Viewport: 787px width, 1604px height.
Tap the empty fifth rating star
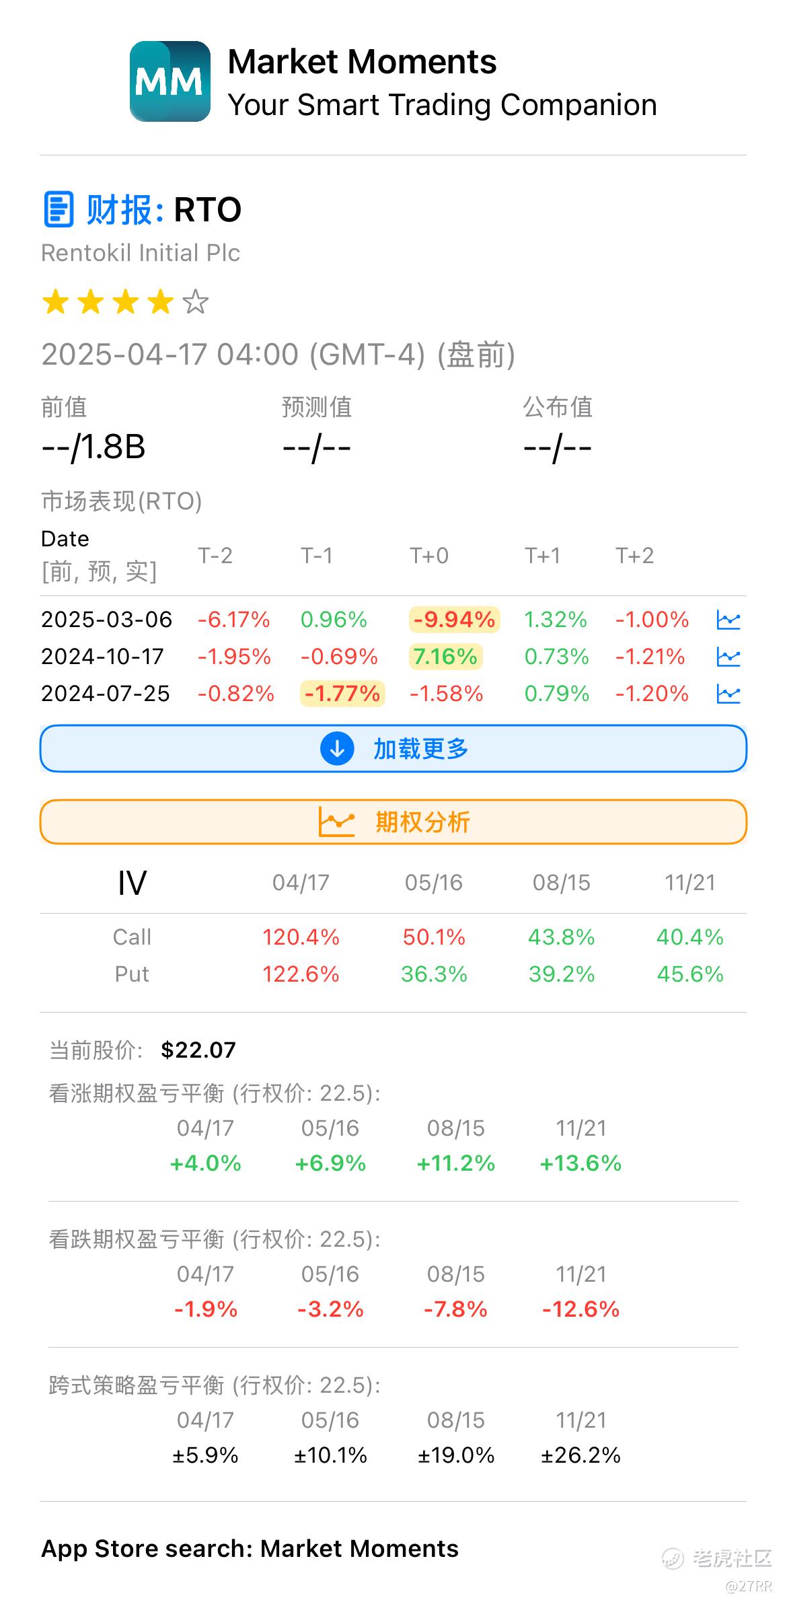click(196, 302)
